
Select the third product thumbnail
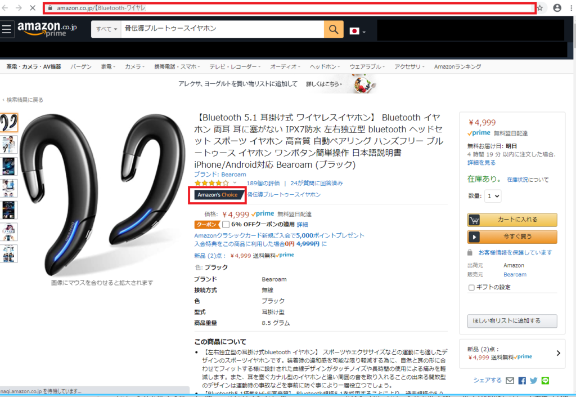pos(8,166)
